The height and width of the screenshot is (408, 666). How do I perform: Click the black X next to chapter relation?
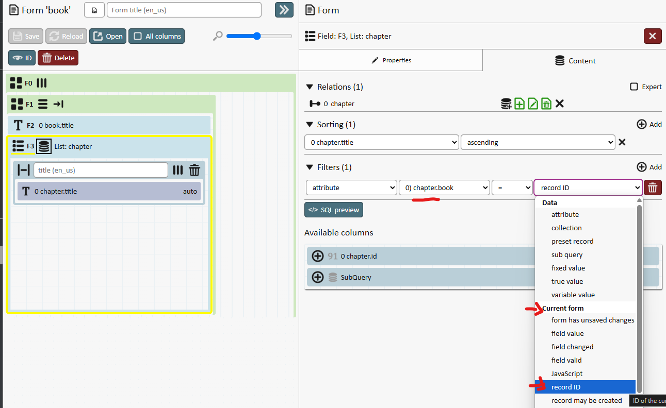pos(560,104)
